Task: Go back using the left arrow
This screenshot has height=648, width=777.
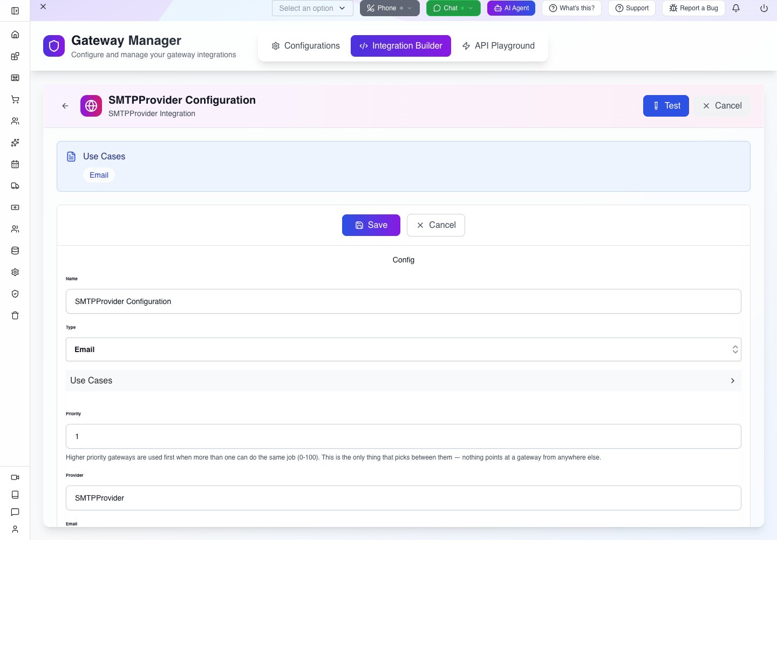Action: pos(65,106)
